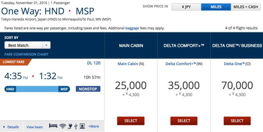
Task: Show prices as MILES + CASH
Action: pos(246,7)
